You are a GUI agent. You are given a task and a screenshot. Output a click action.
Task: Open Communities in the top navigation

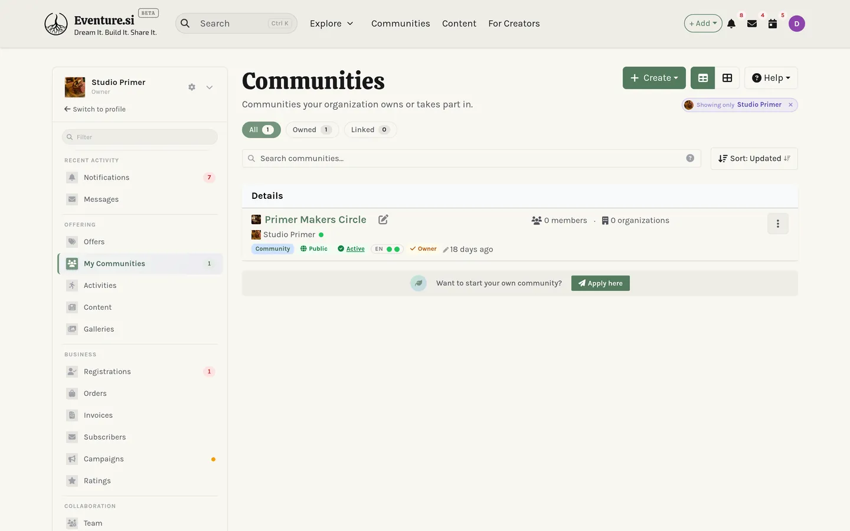401,24
